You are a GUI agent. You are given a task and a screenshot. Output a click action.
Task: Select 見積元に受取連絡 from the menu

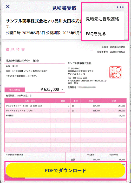[102, 19]
